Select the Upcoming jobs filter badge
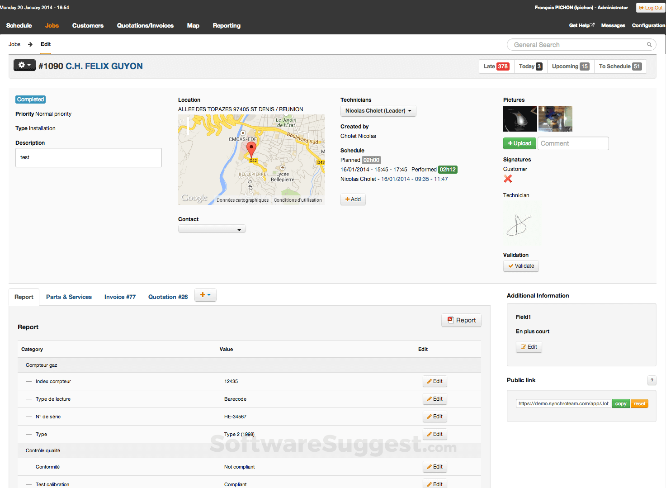Viewport: 666px width, 488px height. [570, 66]
